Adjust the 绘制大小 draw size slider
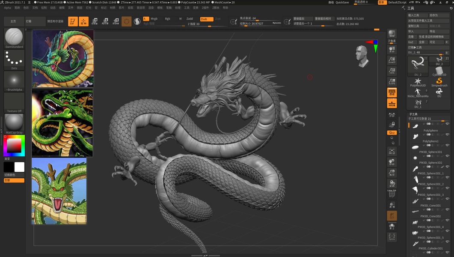 260,24
